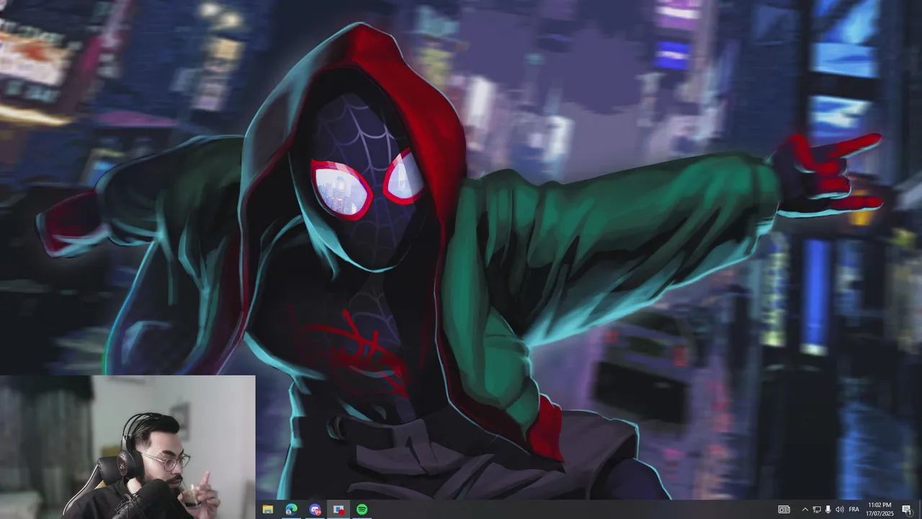Open the active recording app on taskbar
This screenshot has height=519, width=922.
[339, 510]
